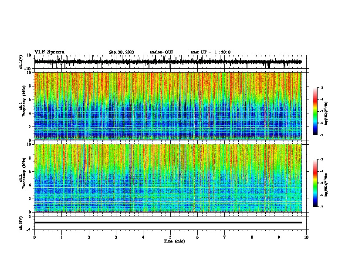Screen dimensions: 345x266
Task: Click the time axis tick label "4"
Action: [x=143, y=237]
